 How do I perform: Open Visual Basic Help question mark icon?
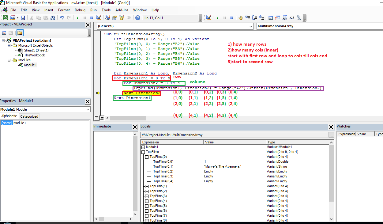[x=138, y=18]
